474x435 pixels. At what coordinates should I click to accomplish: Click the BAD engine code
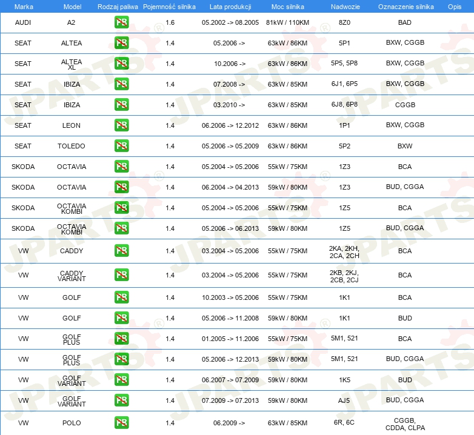click(405, 22)
